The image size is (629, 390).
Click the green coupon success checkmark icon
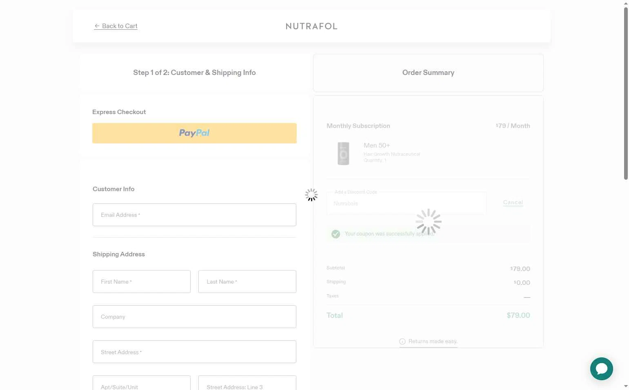(336, 234)
